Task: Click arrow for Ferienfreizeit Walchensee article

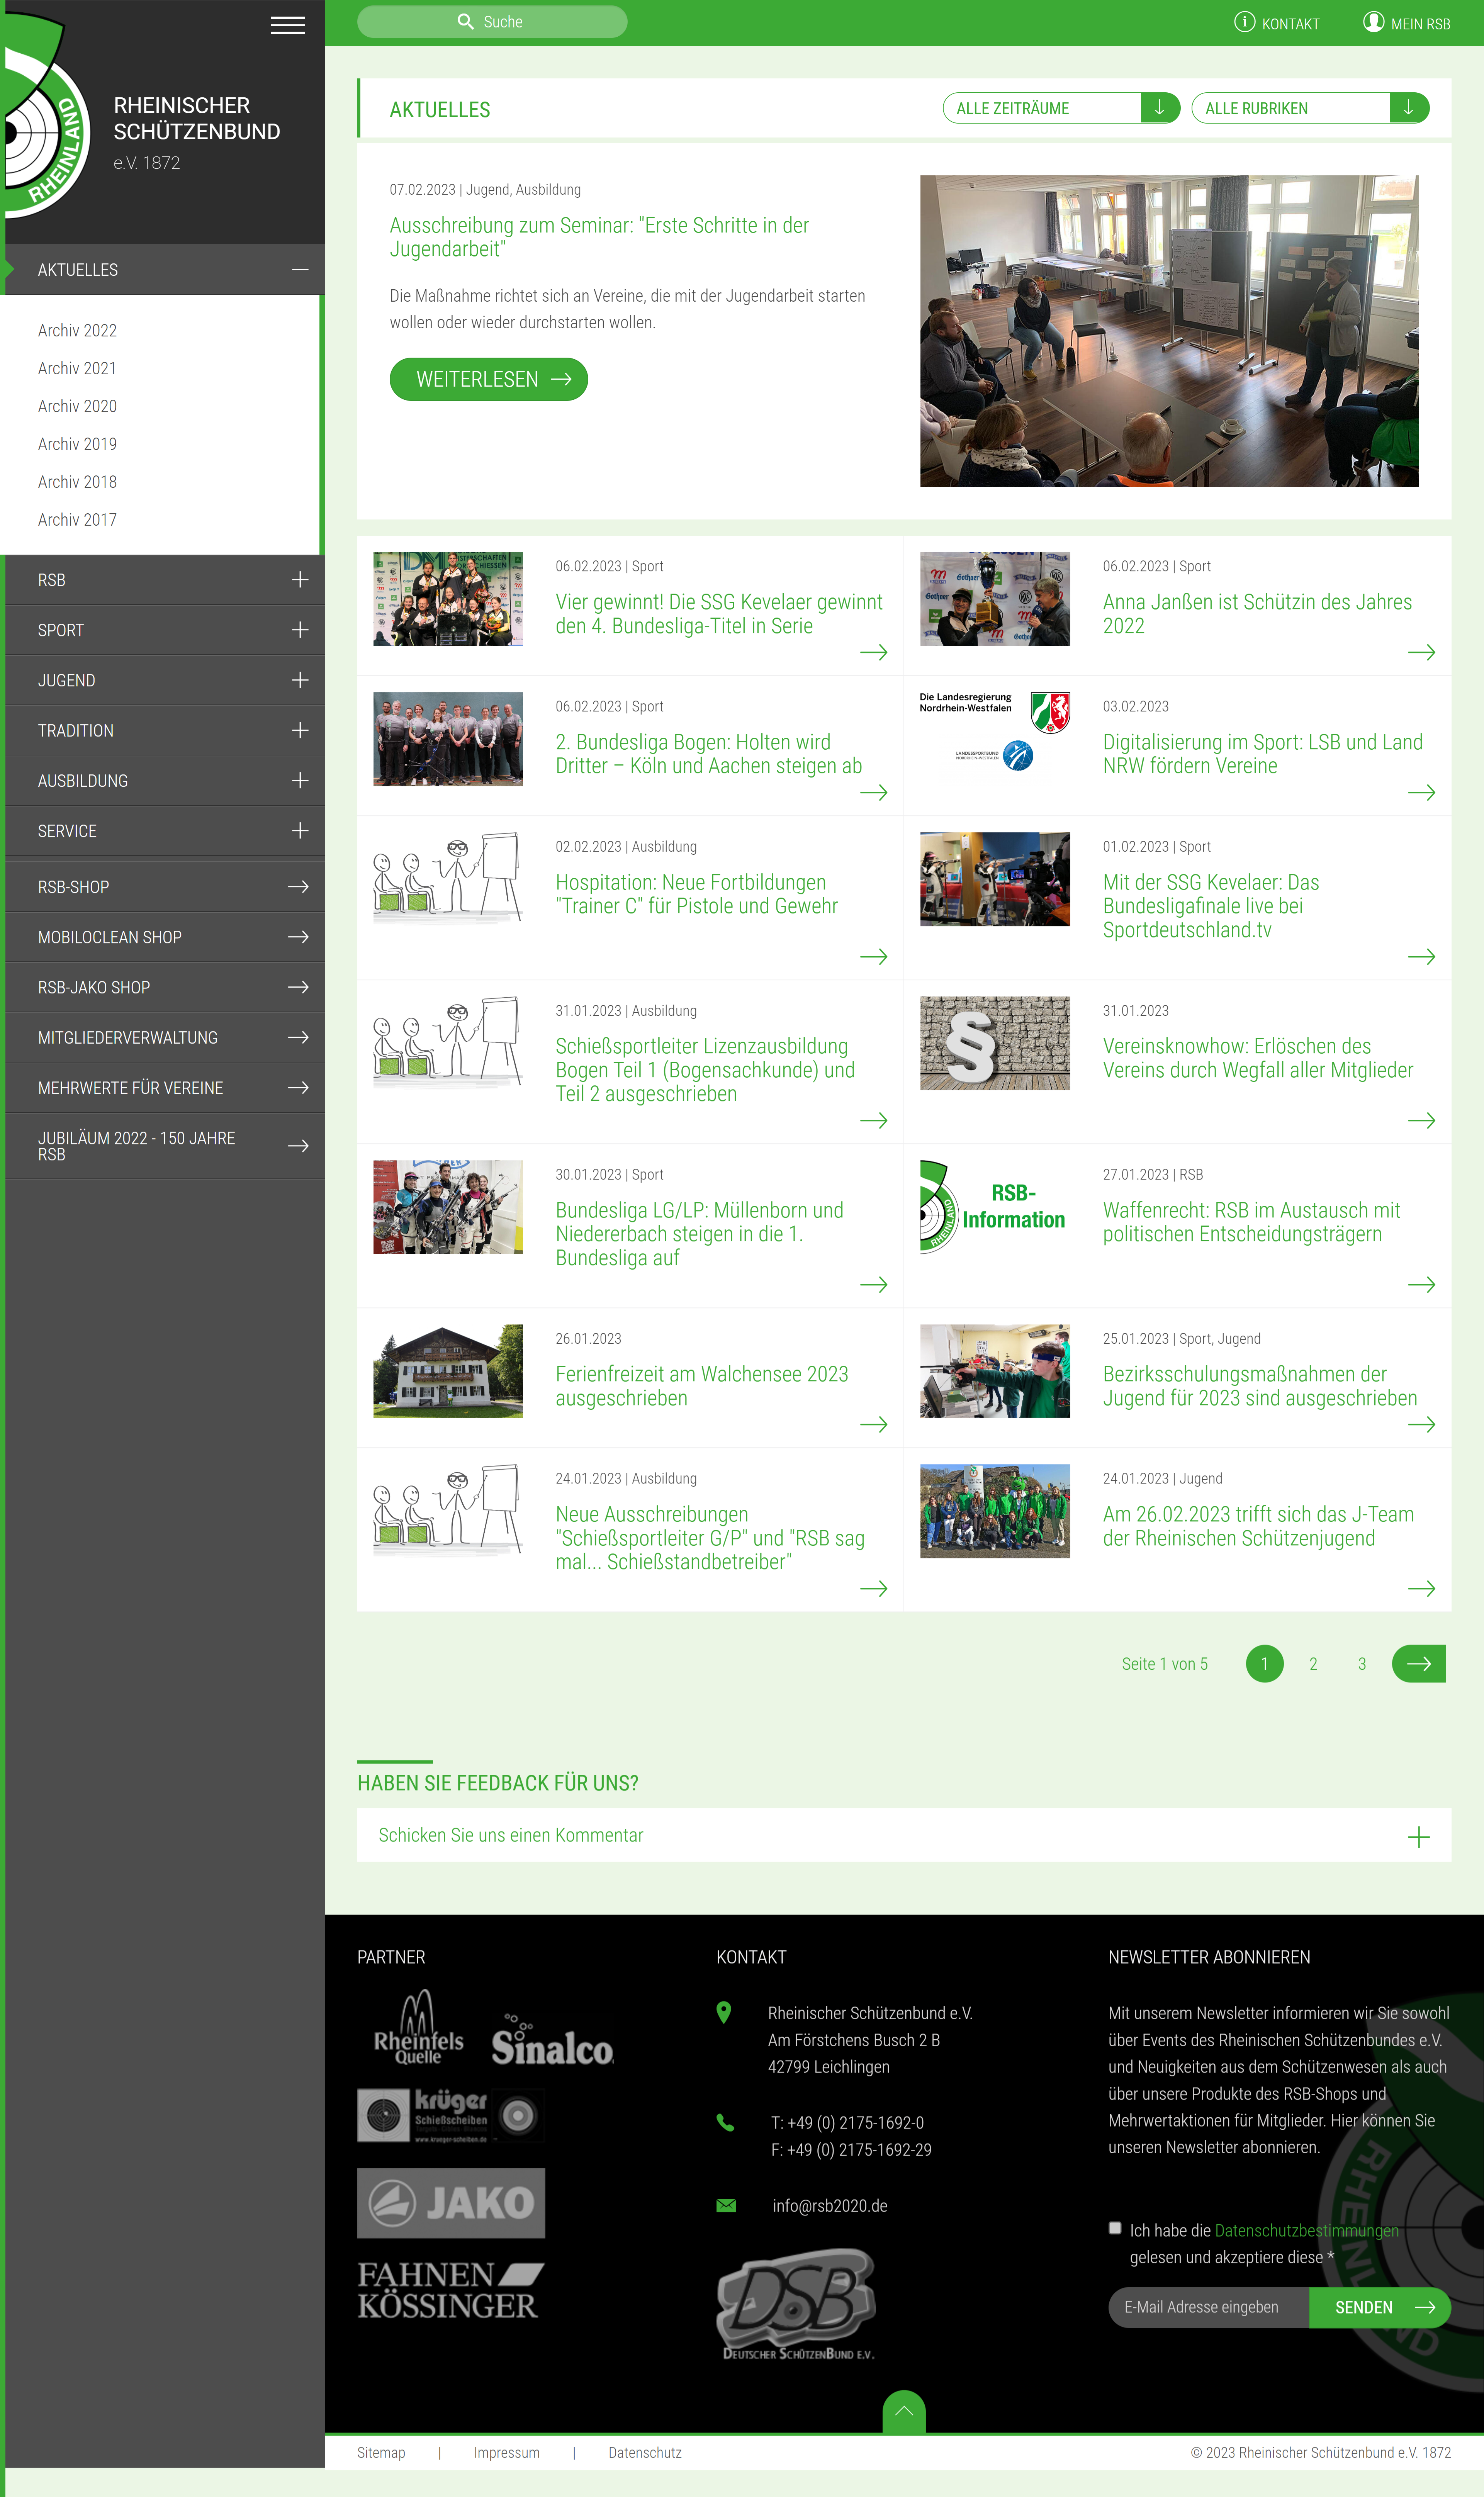Action: coord(874,1424)
